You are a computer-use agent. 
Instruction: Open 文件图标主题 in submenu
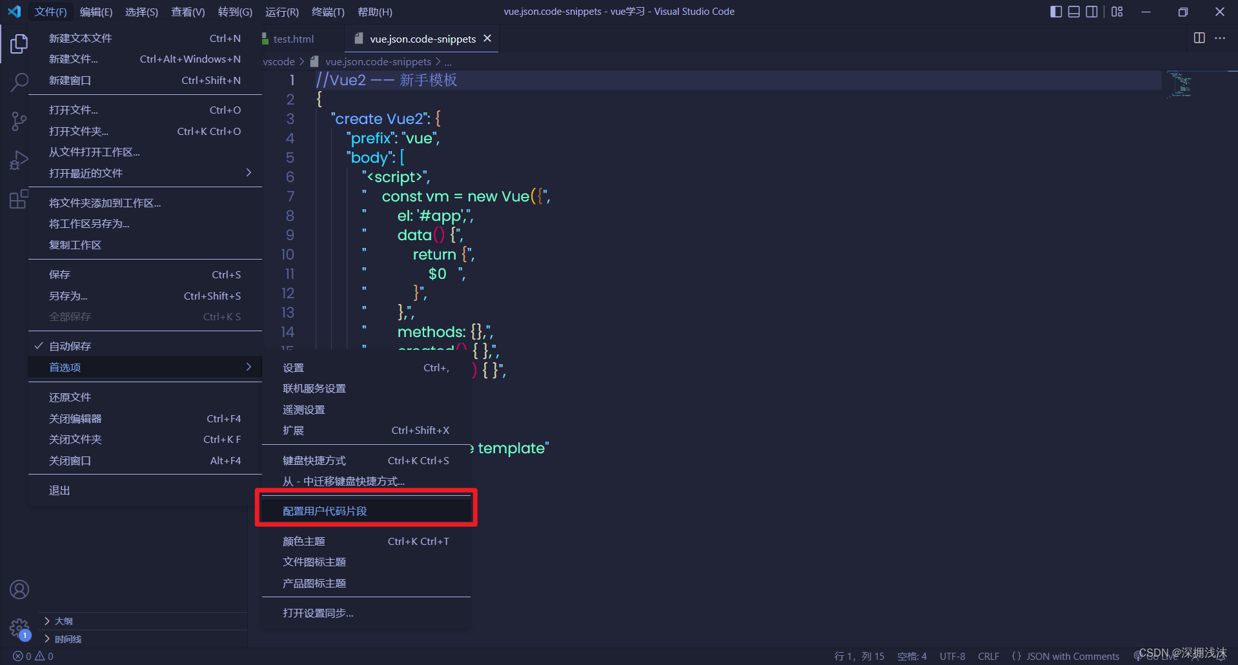point(366,562)
